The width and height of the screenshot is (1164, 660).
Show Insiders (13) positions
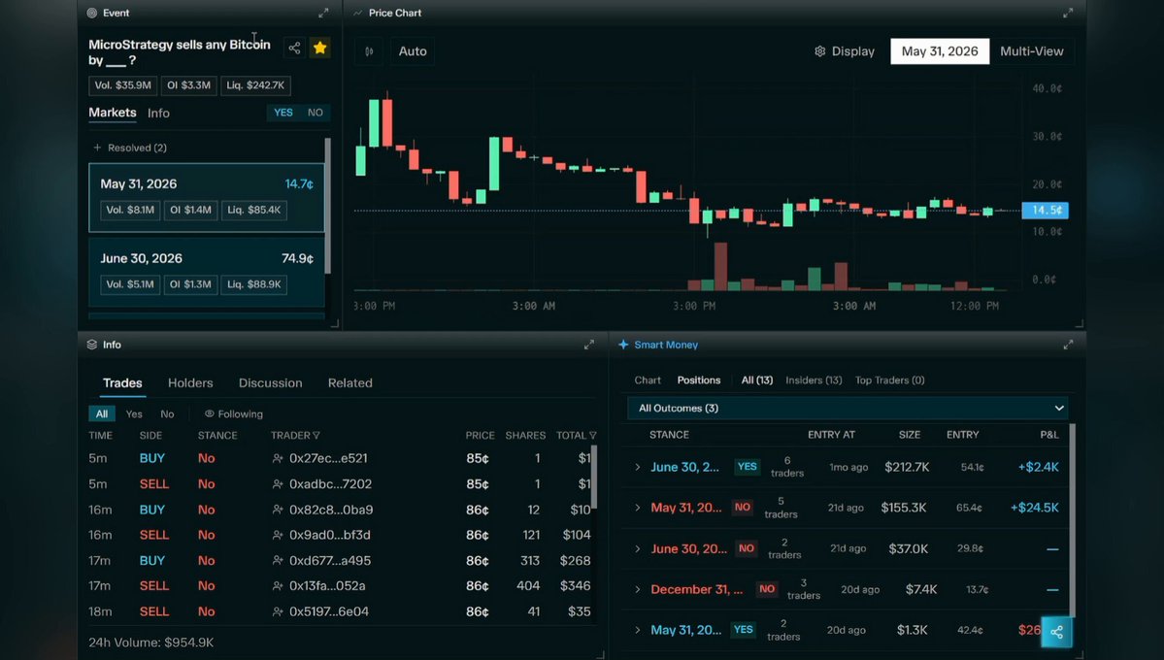[x=814, y=380]
